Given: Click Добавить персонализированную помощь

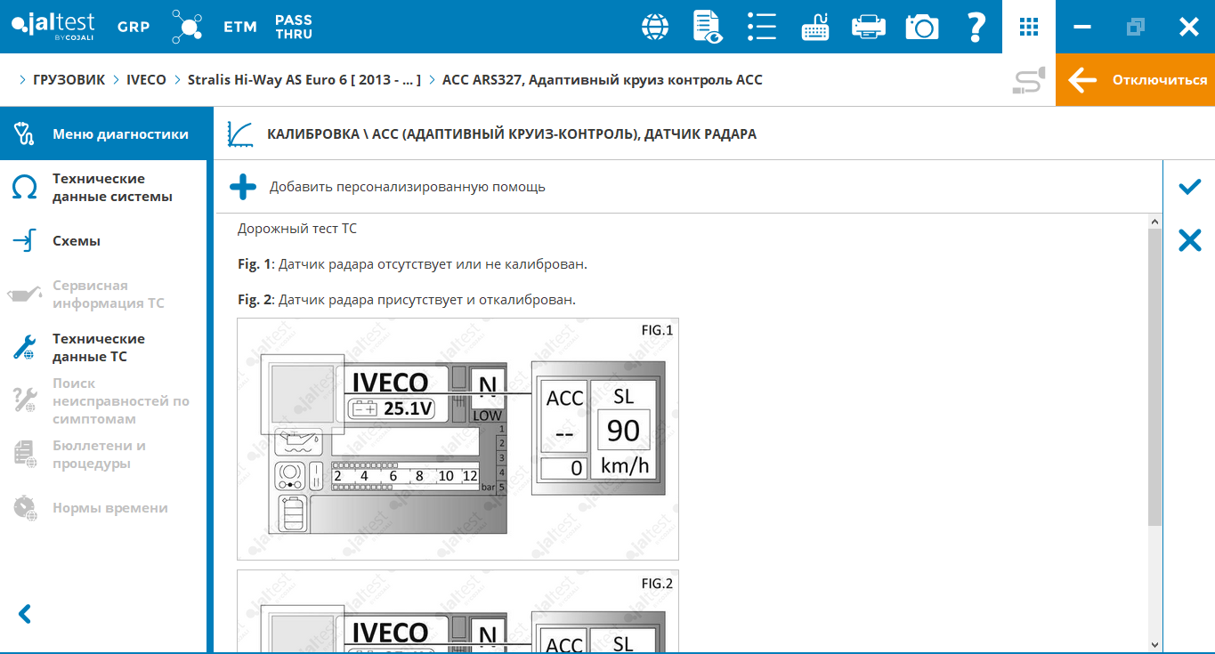Looking at the screenshot, I should coord(407,187).
